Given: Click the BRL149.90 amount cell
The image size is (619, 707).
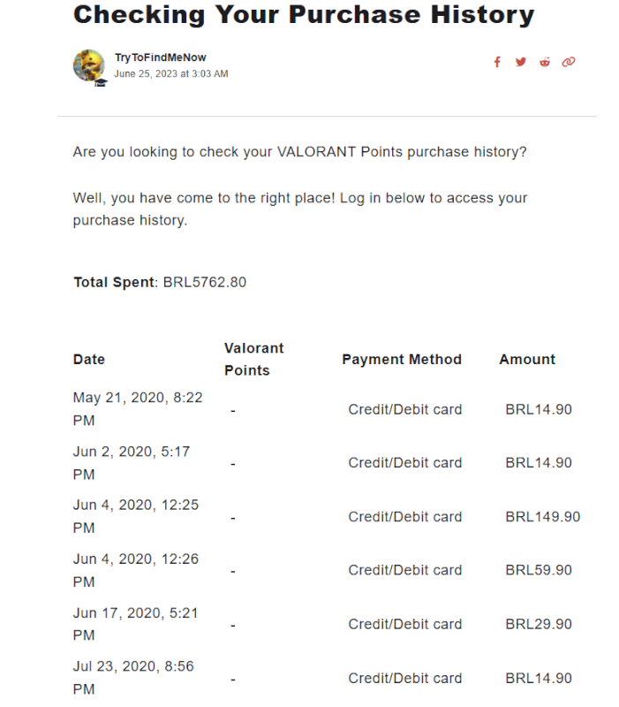Looking at the screenshot, I should 542,517.
